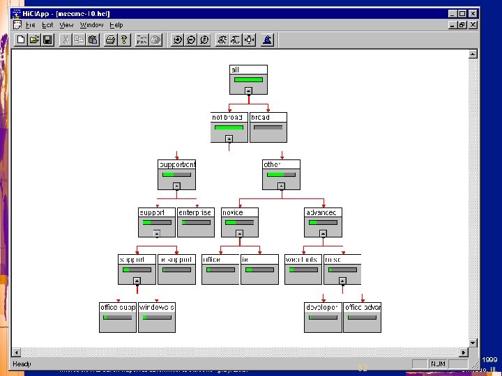Open the Help menu

116,25
